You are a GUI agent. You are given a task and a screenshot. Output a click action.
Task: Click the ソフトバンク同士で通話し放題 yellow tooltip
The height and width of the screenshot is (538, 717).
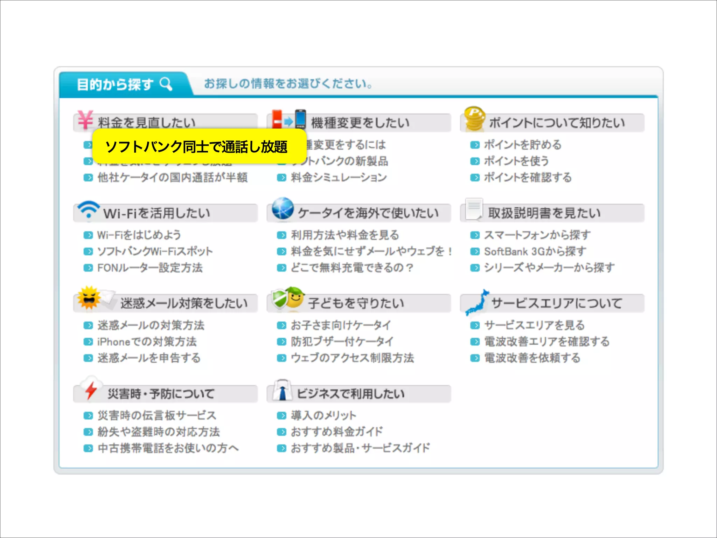(x=199, y=146)
